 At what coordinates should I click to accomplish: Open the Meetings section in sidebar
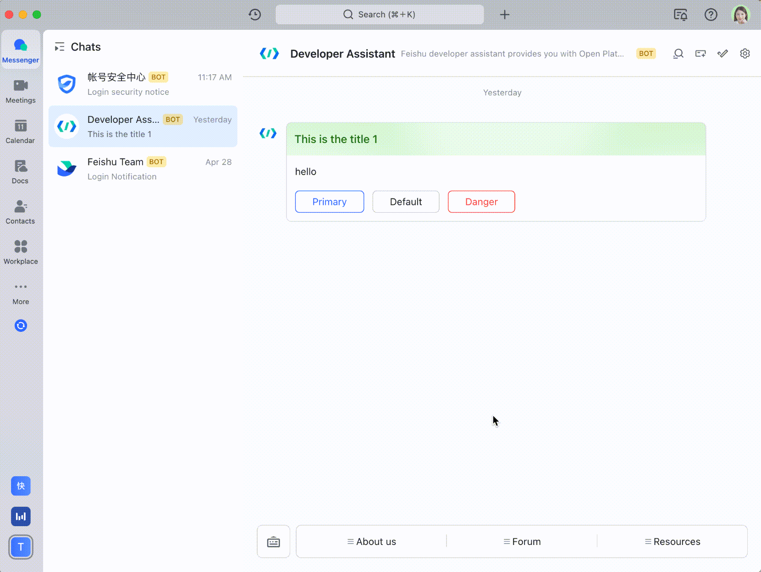[x=21, y=91]
